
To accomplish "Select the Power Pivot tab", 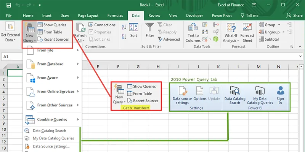I will coord(222,16).
